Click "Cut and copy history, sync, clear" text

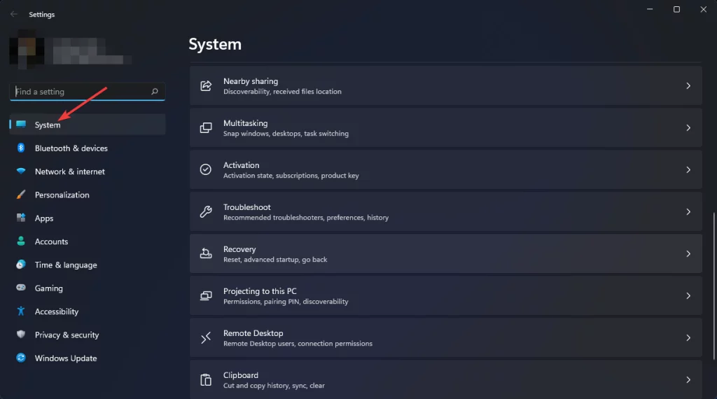(274, 386)
